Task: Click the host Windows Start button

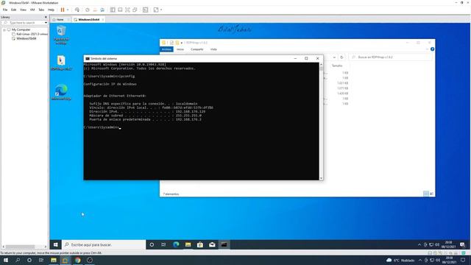Action: (x=6, y=260)
